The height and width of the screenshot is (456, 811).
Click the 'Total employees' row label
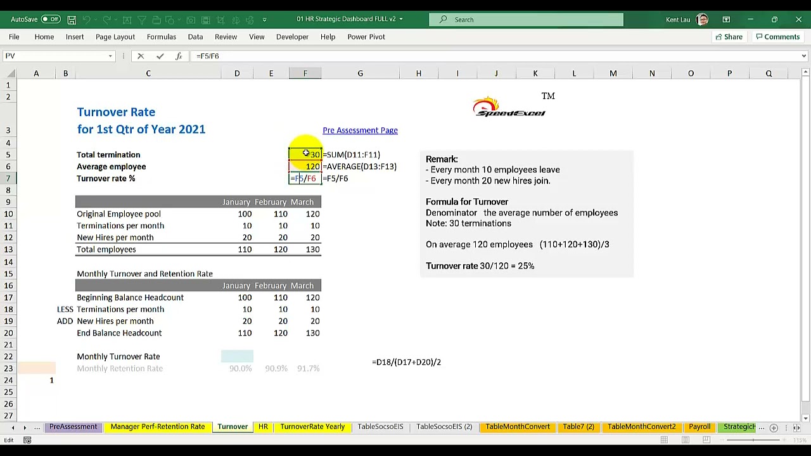(x=106, y=250)
